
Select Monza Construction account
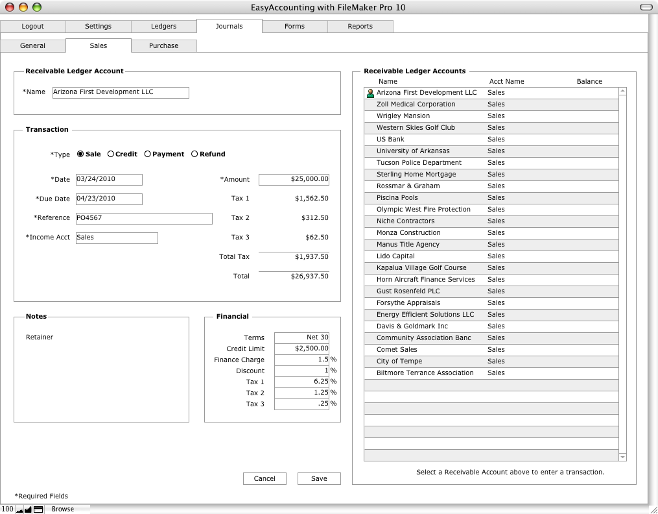491,233
